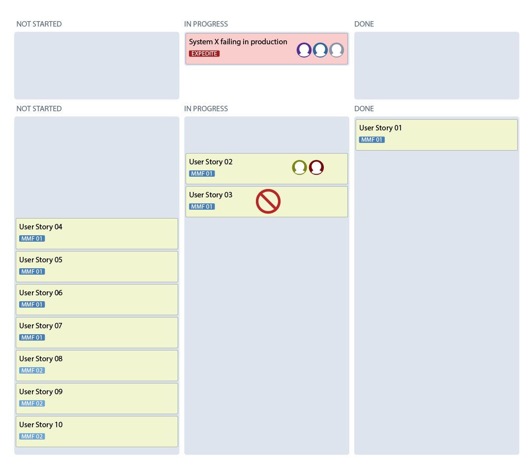Image resolution: width=532 pixels, height=473 pixels.
Task: Click the lower IN PROGRESS column header
Action: coord(206,109)
